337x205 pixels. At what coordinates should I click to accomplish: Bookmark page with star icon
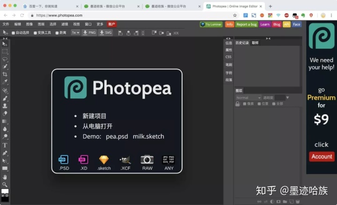pyautogui.click(x=234, y=15)
